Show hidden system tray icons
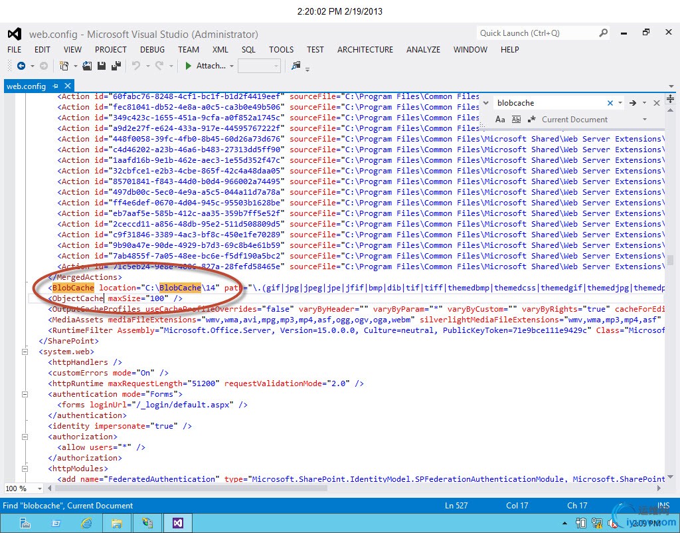This screenshot has height=533, width=680. tap(564, 524)
